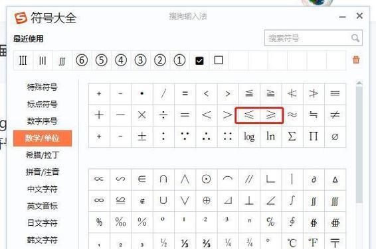This screenshot has height=249, width=376.
Task: Insert the union ∪ symbol
Action: 163,201
